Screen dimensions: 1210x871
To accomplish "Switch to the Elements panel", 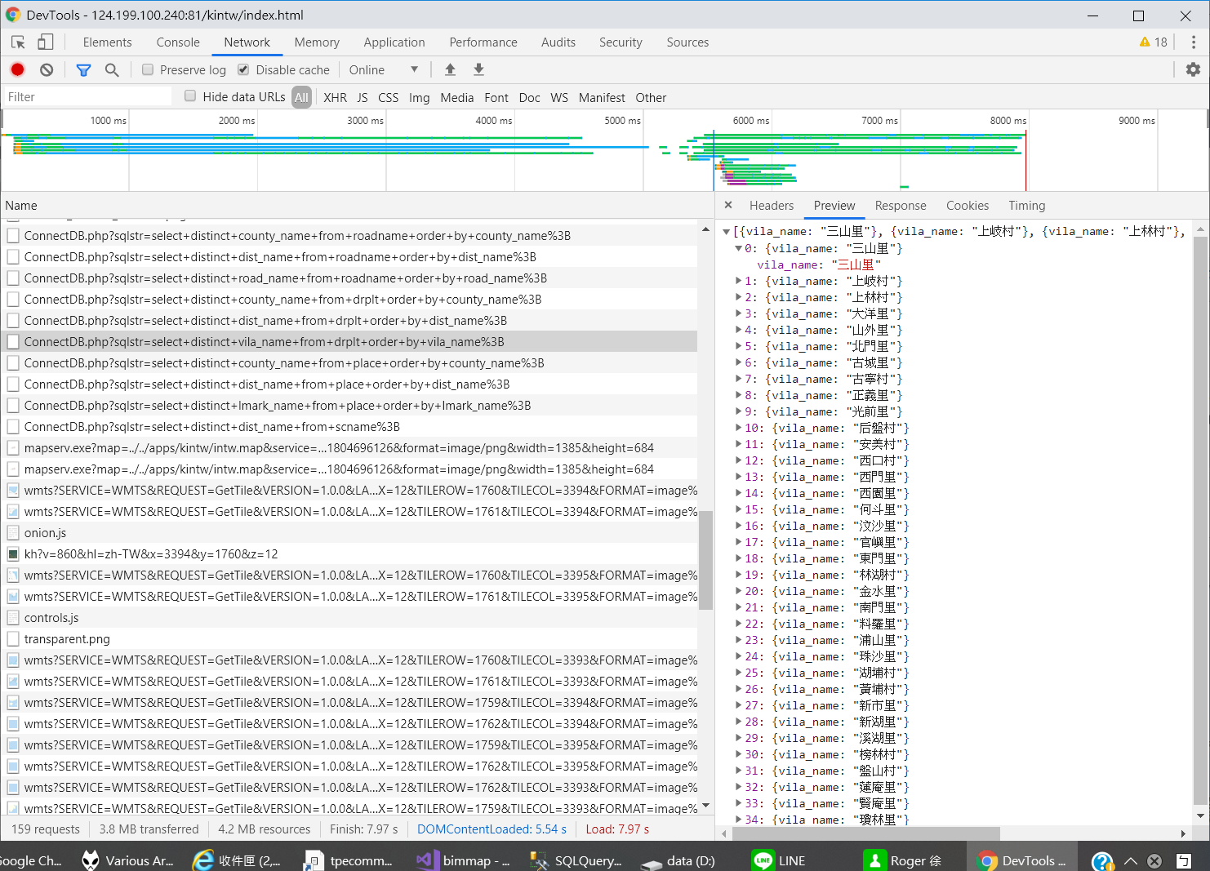I will (x=107, y=42).
